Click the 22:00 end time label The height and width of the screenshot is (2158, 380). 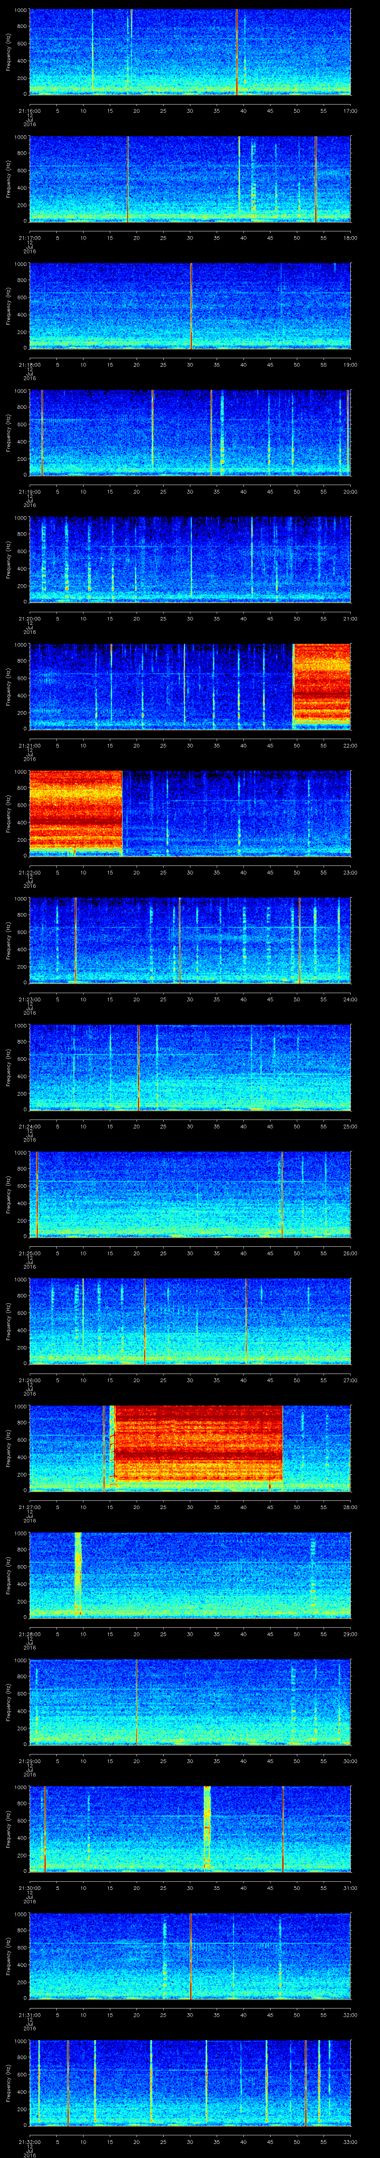point(351,746)
